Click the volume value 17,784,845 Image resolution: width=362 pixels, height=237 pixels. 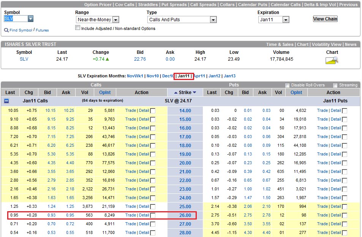[281, 59]
